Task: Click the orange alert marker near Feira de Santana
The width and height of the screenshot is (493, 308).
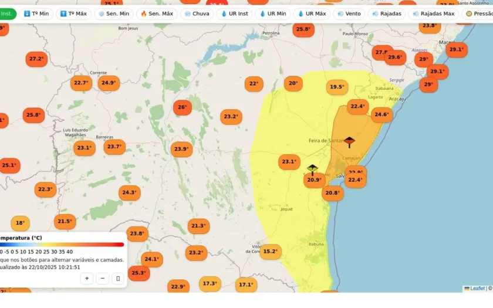Action: click(x=349, y=142)
